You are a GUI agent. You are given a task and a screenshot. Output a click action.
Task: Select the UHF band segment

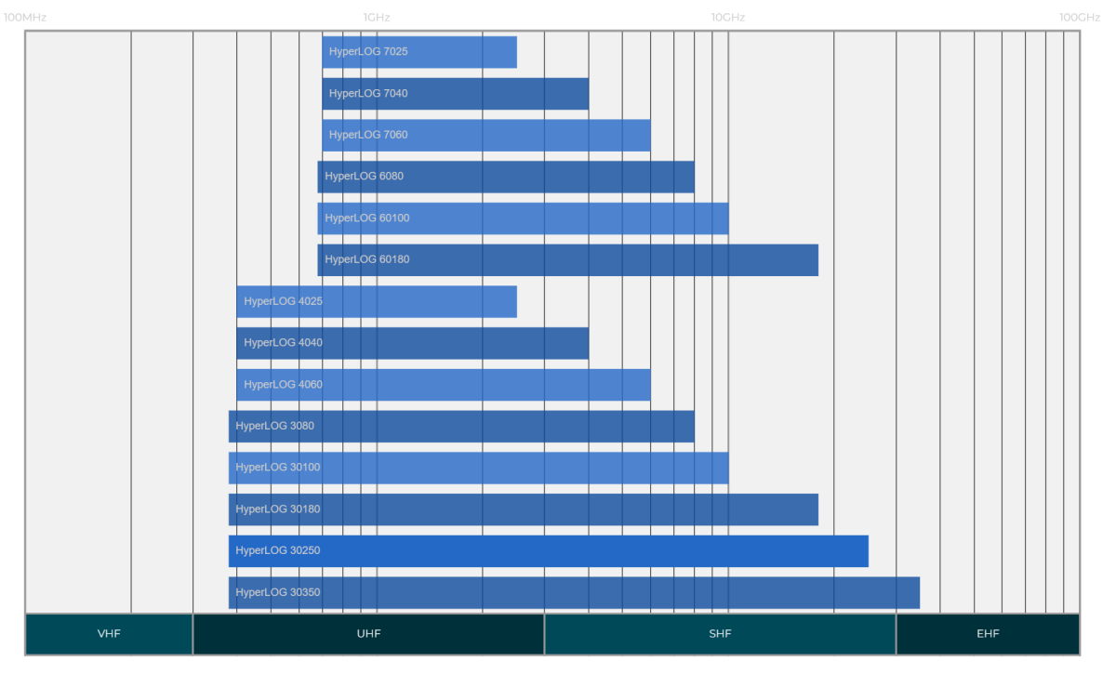coord(368,634)
